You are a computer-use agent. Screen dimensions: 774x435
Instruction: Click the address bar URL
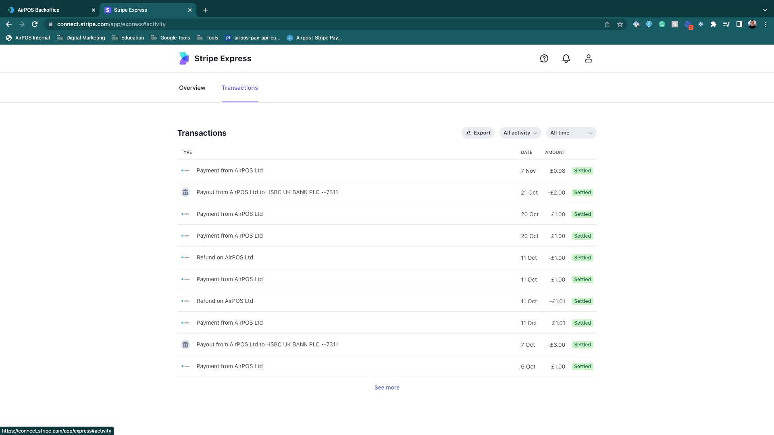click(111, 25)
